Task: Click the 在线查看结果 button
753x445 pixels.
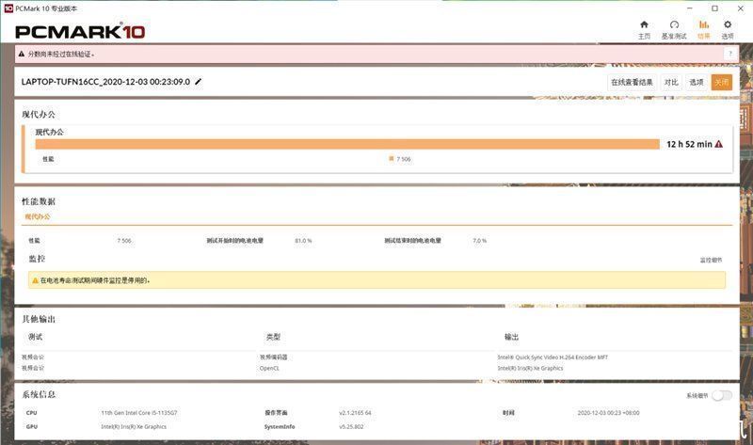Action: click(632, 83)
